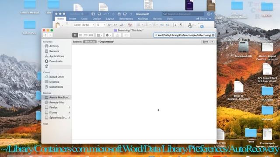280x157 pixels.
Task: Select the Macintosh HD desktop icon
Action: pos(243,47)
